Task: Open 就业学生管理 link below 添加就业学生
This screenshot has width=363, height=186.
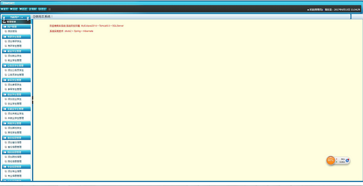Action: click(15, 60)
